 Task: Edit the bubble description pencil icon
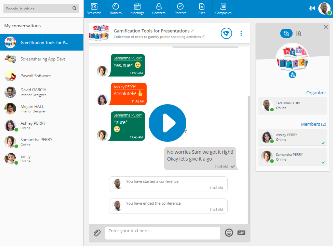(203, 37)
